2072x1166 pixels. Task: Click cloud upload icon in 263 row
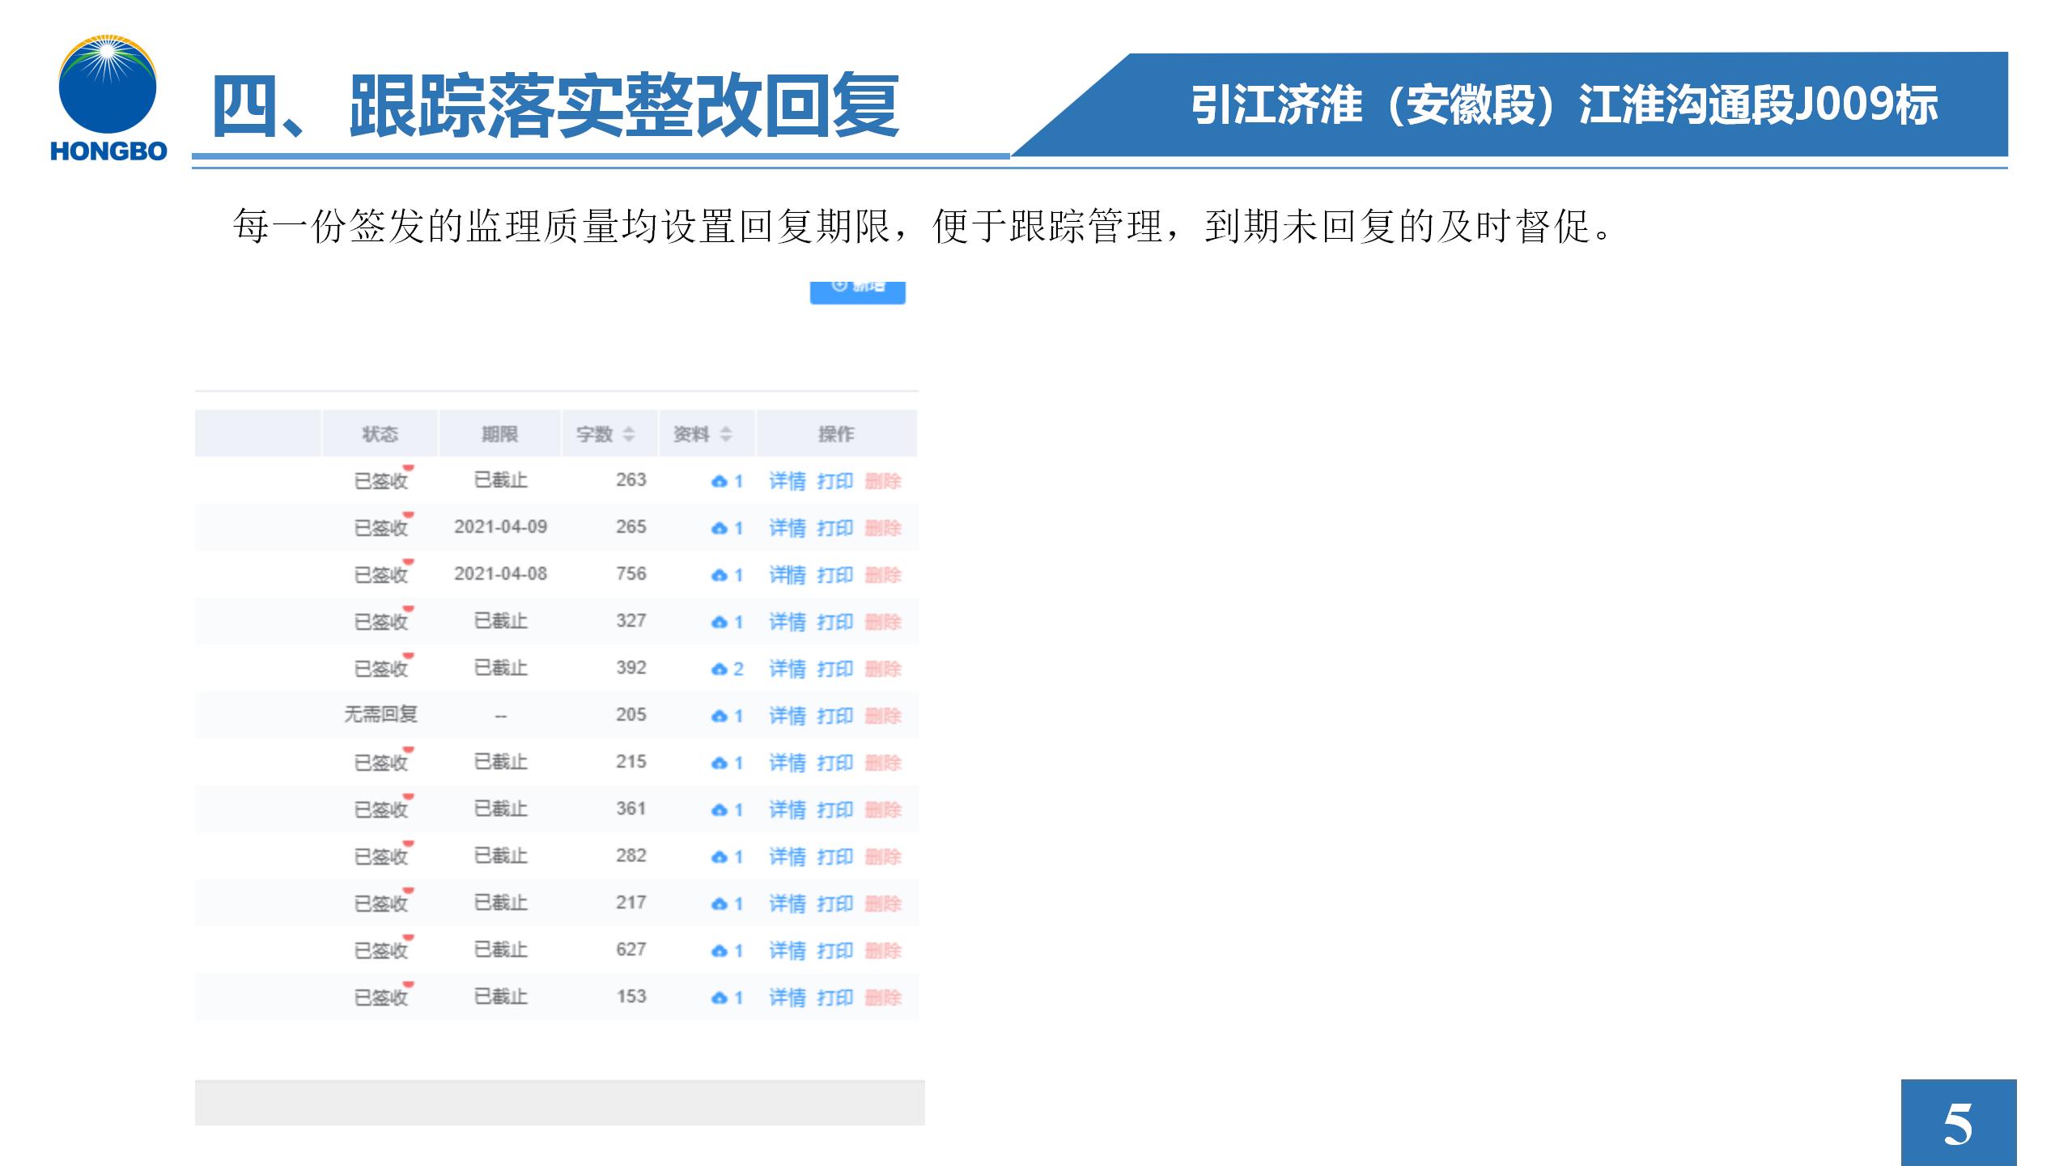[719, 482]
